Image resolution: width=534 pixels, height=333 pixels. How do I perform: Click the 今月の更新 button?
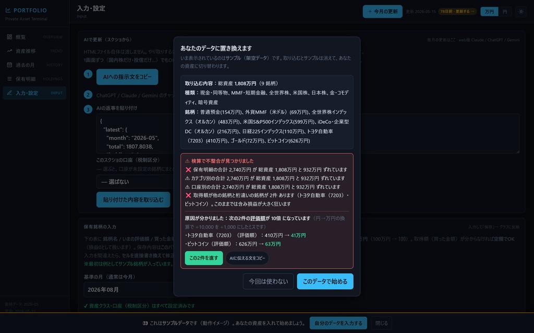coord(382,11)
